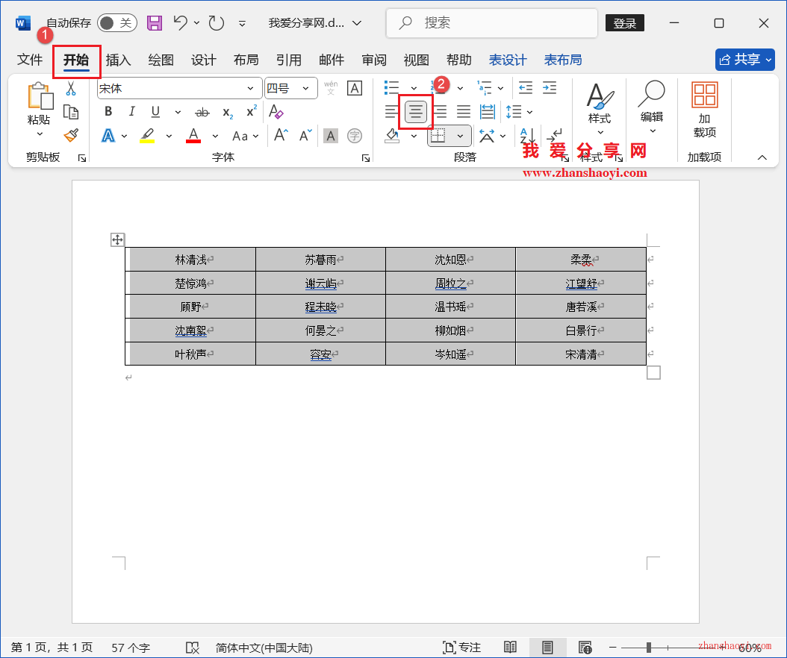Toggle Italic formatting
This screenshot has width=787, height=658.
[131, 112]
